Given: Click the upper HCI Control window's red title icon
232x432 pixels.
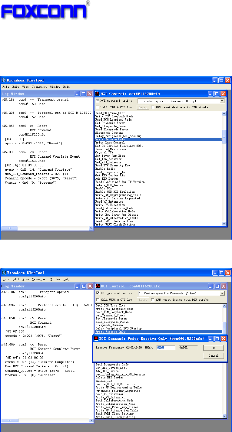Looking at the screenshot, I should pos(98,93).
